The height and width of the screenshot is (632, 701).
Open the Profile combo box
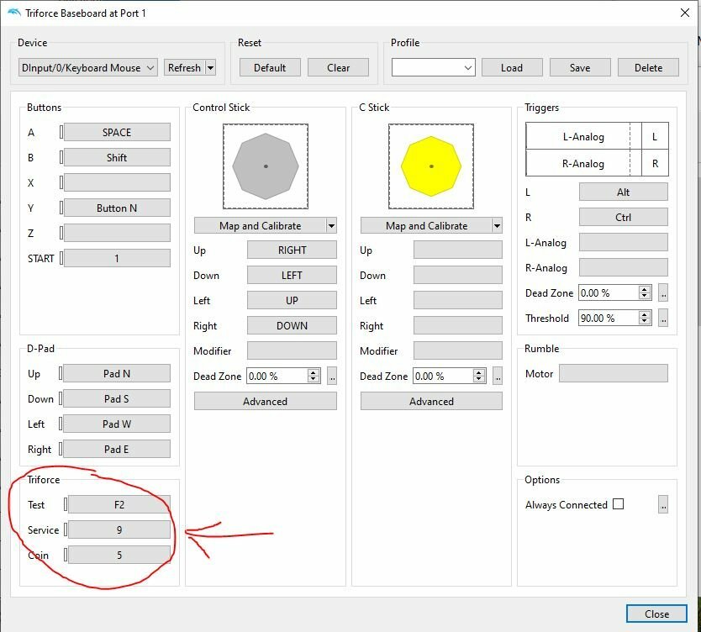433,67
